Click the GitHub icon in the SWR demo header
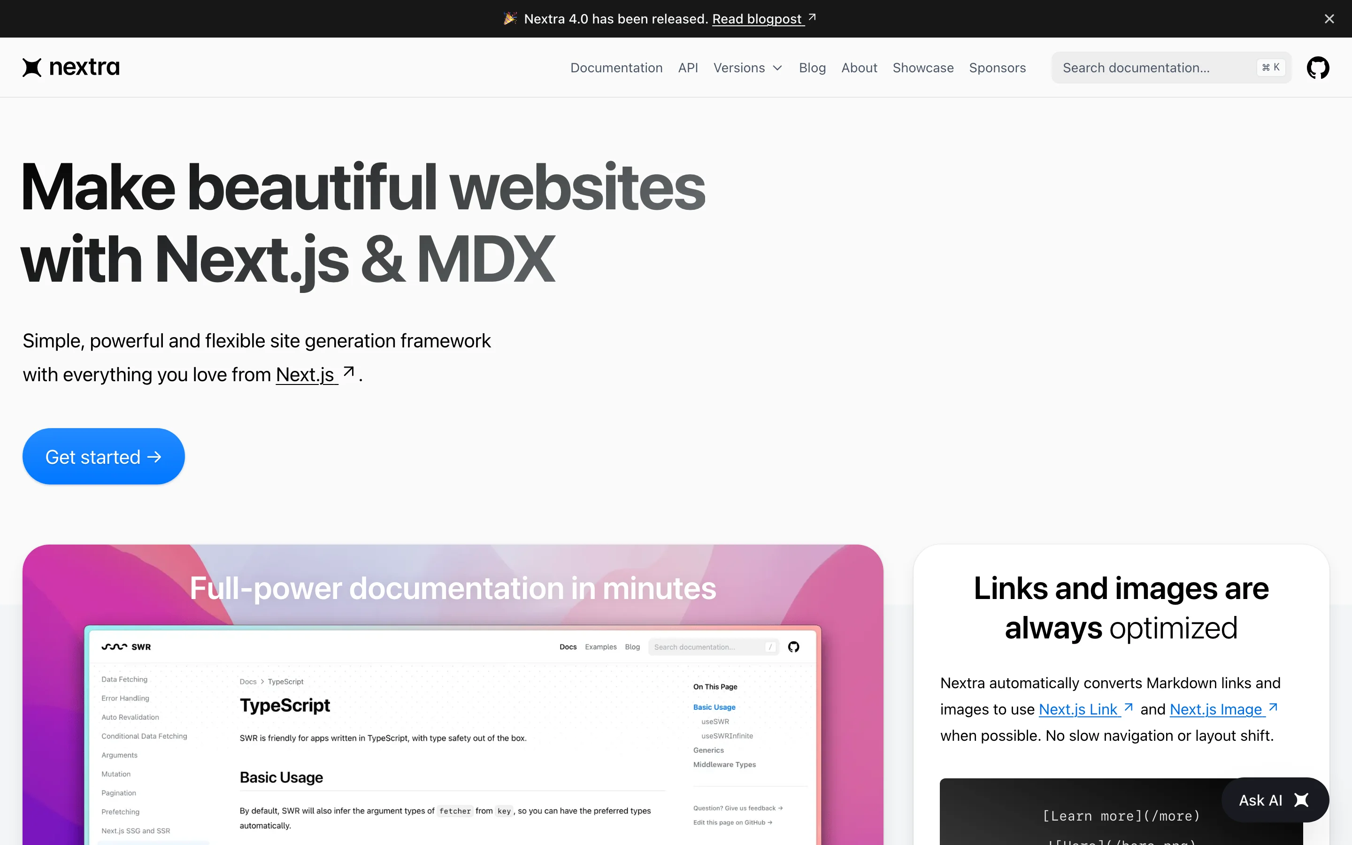 tap(793, 646)
